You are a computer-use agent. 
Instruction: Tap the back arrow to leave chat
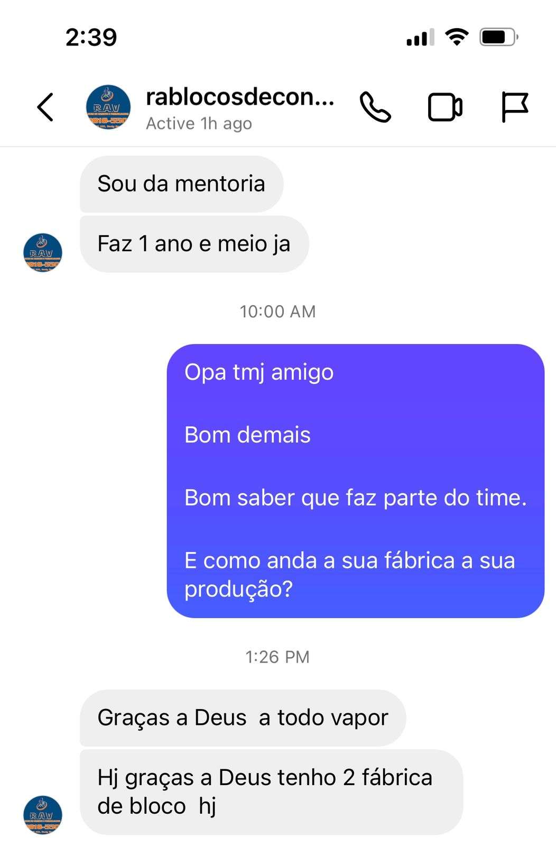(45, 107)
